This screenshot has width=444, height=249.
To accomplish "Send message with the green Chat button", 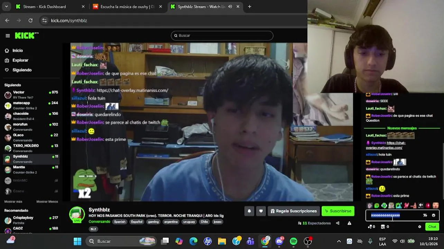I will click(432, 227).
